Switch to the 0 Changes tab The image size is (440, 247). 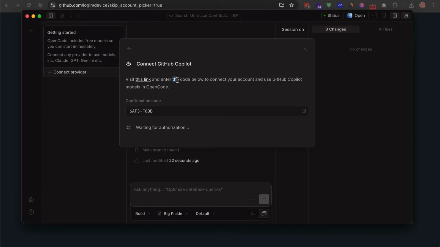click(336, 29)
